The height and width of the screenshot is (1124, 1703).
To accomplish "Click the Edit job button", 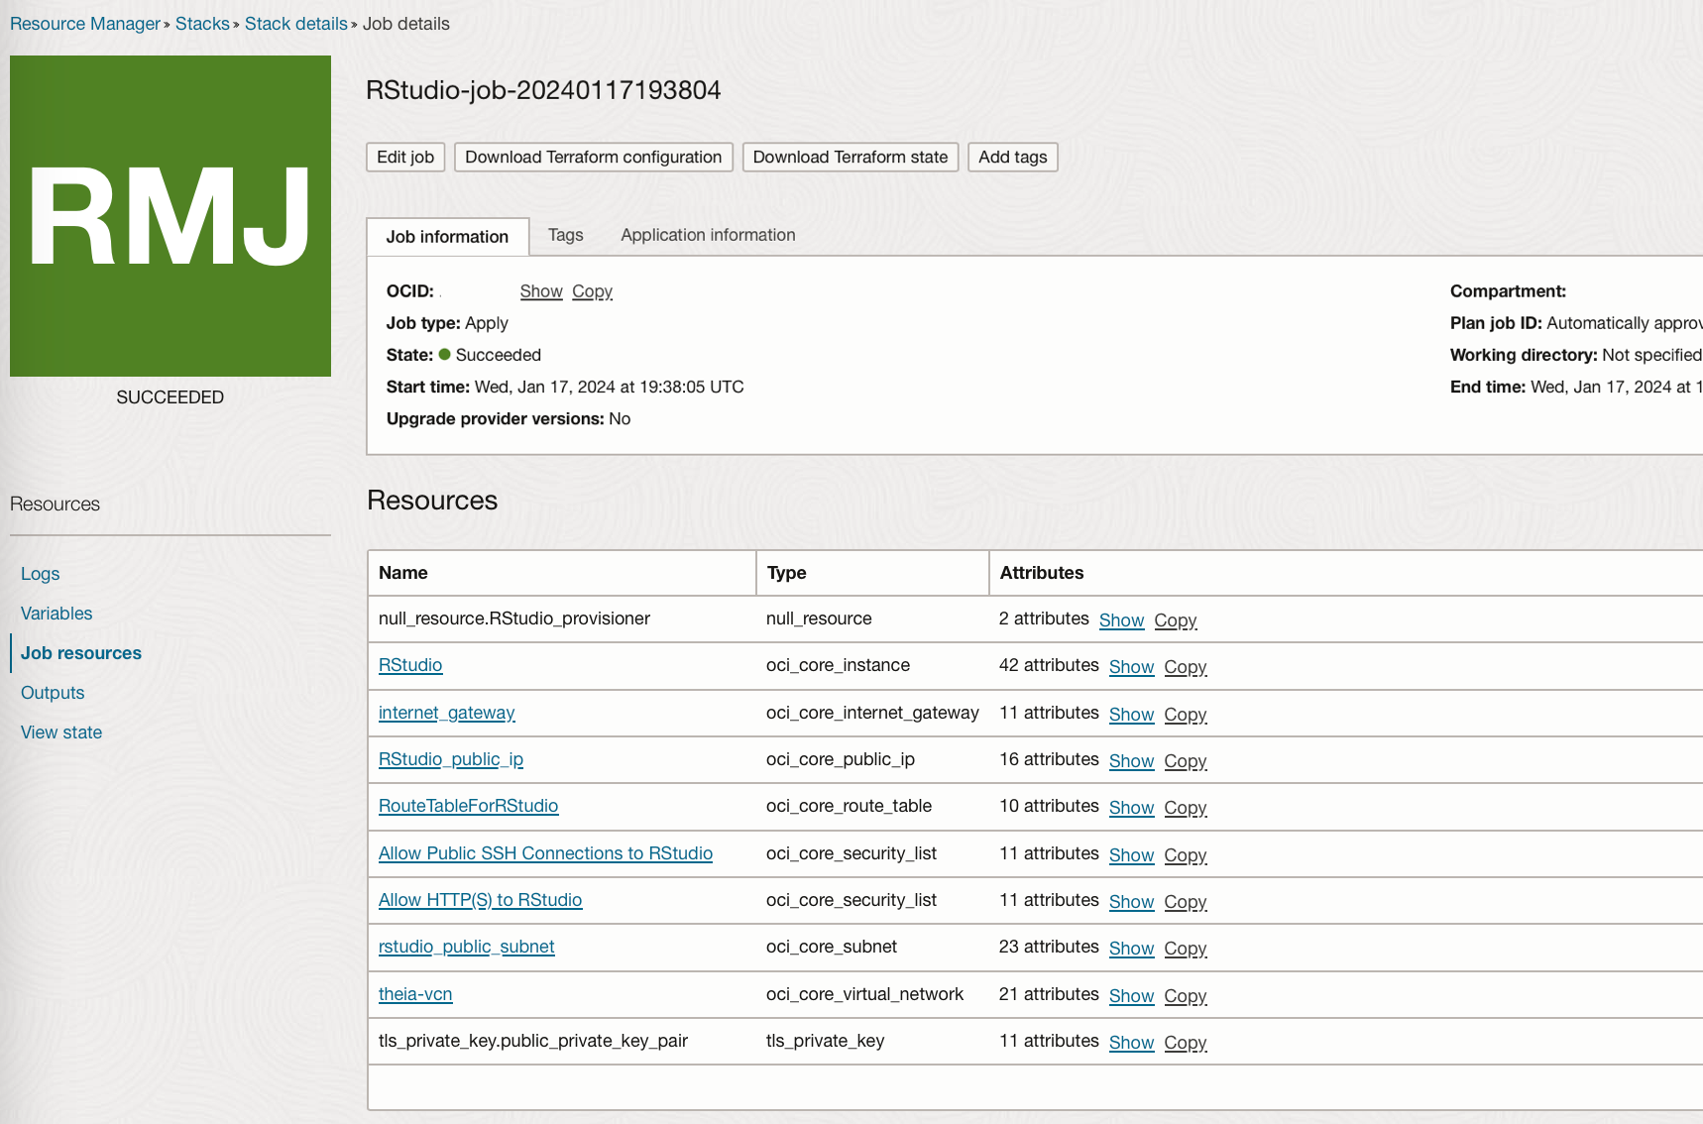I will click(405, 157).
